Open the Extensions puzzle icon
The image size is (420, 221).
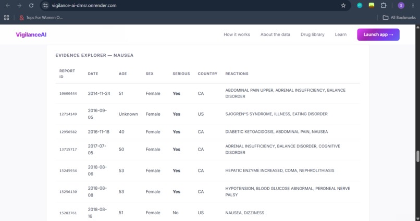pyautogui.click(x=384, y=5)
